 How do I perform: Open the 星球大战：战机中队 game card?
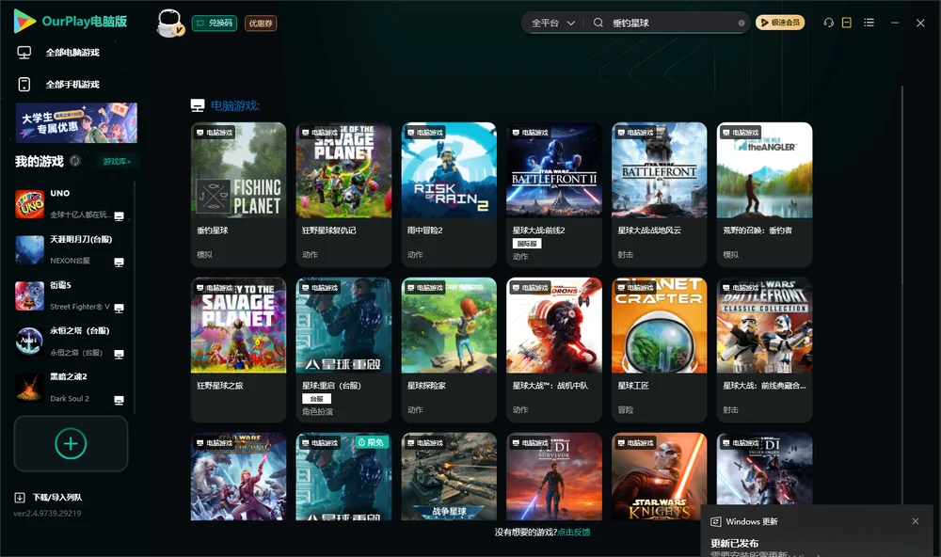click(x=554, y=350)
